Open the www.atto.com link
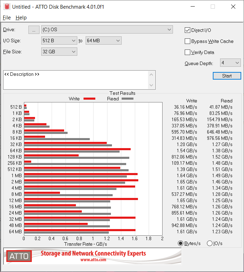Image resolution: width=244 pixels, height=272 pixels. tap(93, 260)
